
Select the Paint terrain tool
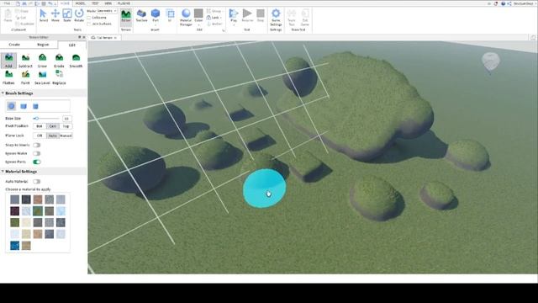coord(25,77)
